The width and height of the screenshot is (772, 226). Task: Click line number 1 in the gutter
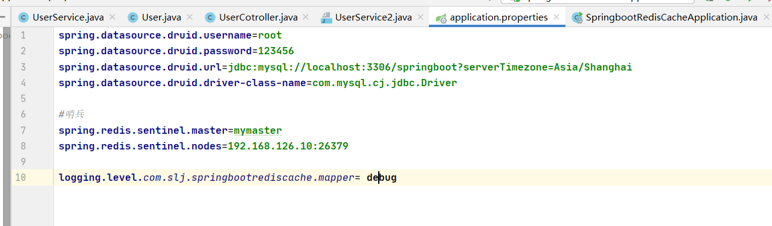point(23,36)
